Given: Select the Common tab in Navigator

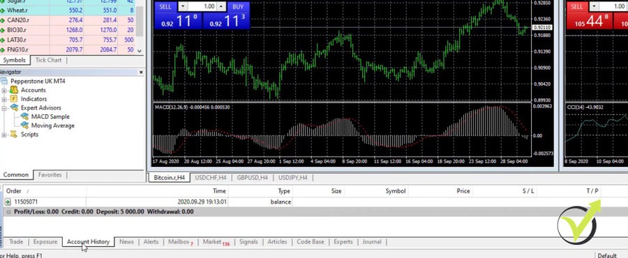Looking at the screenshot, I should point(16,175).
